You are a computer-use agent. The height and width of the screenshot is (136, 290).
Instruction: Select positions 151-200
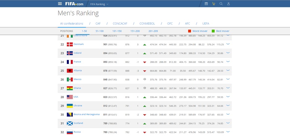tap(135, 31)
